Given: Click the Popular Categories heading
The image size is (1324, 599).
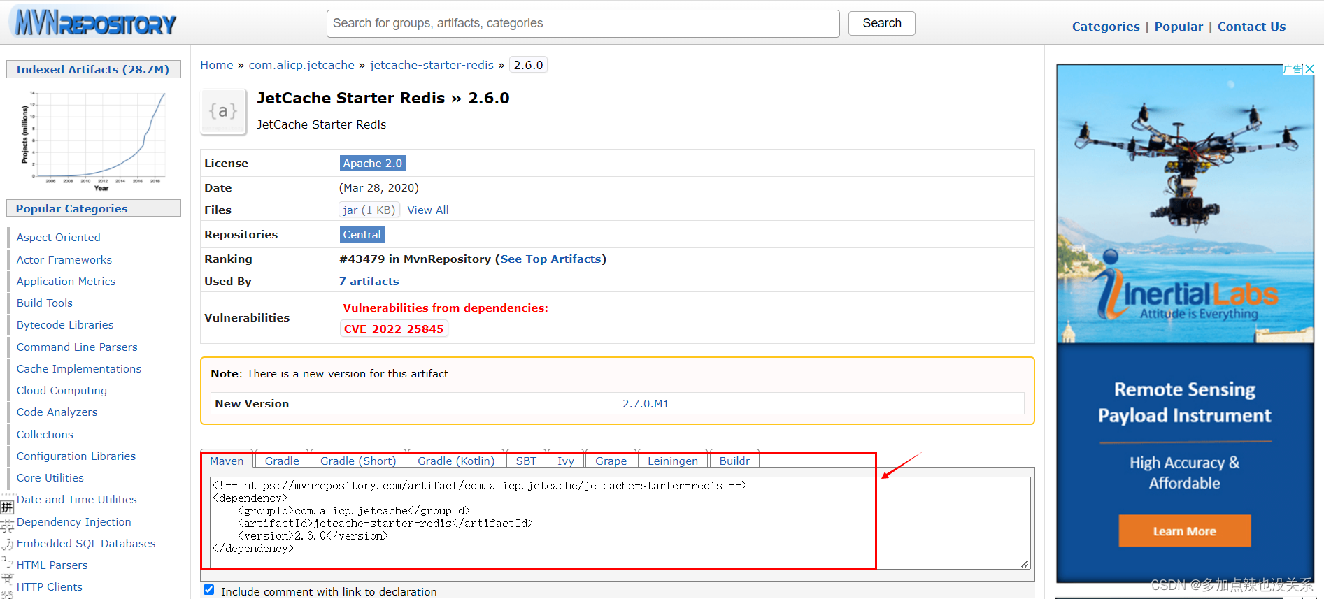Looking at the screenshot, I should point(93,208).
